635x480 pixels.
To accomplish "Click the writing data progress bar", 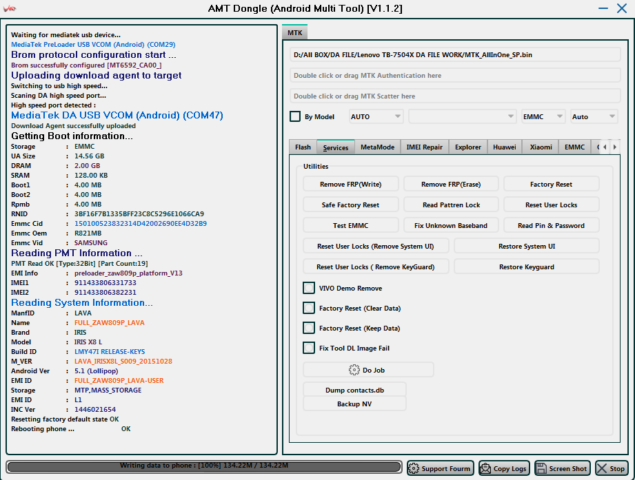I will coord(205,467).
